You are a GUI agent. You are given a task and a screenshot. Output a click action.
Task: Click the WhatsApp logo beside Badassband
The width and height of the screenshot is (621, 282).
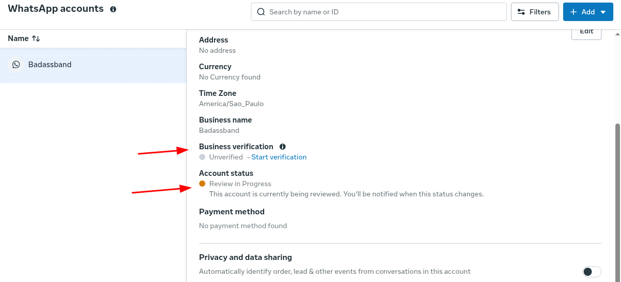point(16,65)
